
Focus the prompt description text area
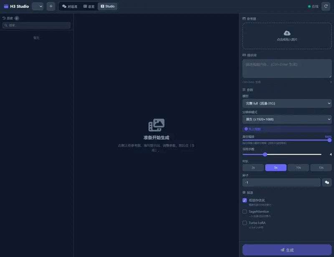coord(287,68)
